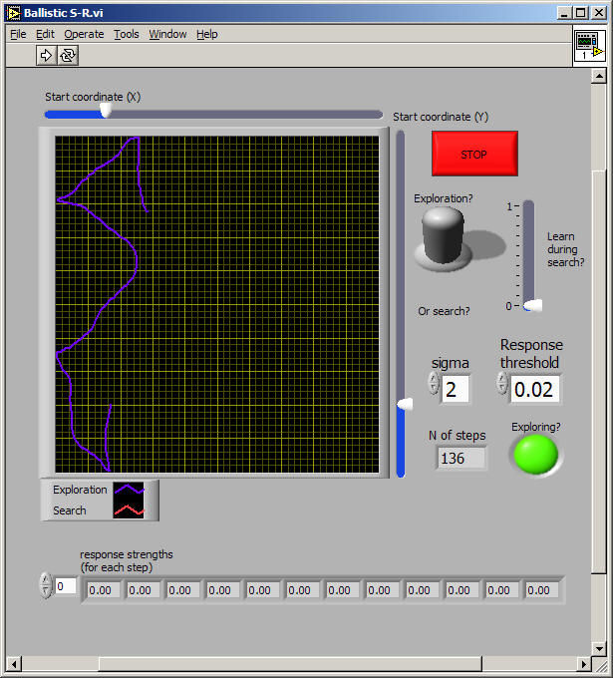Screen dimensions: 613x678
Task: Click the Learn during search slider thumb
Action: tap(532, 305)
